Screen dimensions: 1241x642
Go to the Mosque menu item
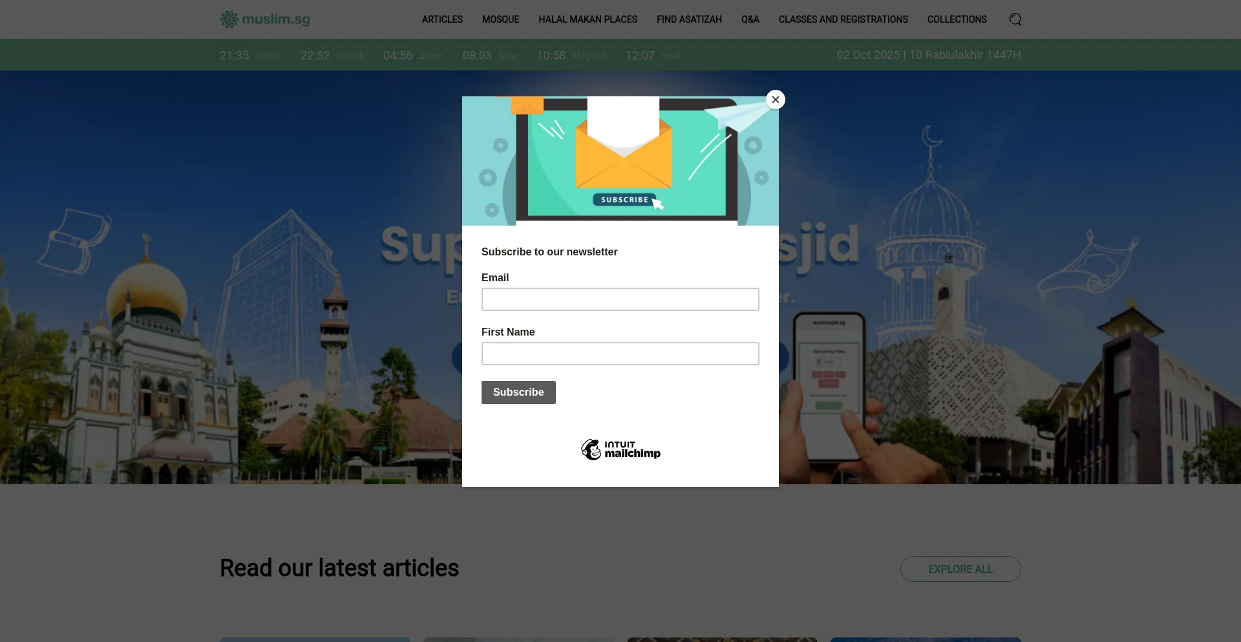500,19
